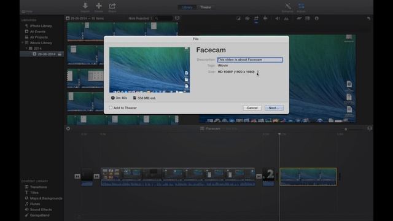The height and width of the screenshot is (221, 393).
Task: Select All Projects in the sidebar
Action: [x=39, y=37]
